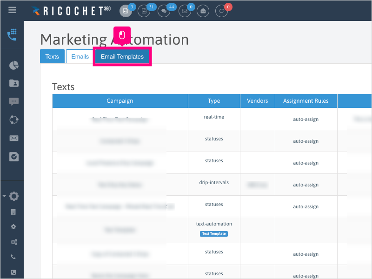Open the hamburger menu
Screen dimensions: 372x279
12,10
